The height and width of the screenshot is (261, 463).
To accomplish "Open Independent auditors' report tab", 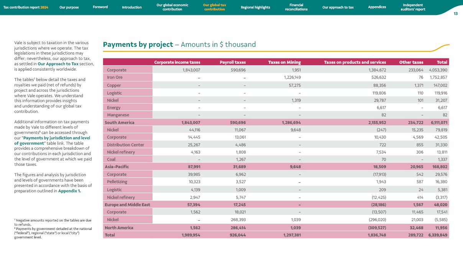I will 414,7.
